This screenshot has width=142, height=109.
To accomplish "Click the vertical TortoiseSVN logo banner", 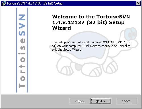I will (22, 50).
